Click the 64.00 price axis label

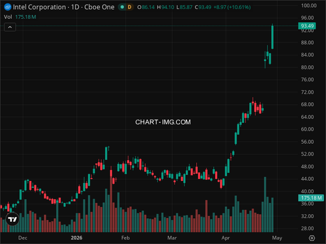pyautogui.click(x=307, y=117)
